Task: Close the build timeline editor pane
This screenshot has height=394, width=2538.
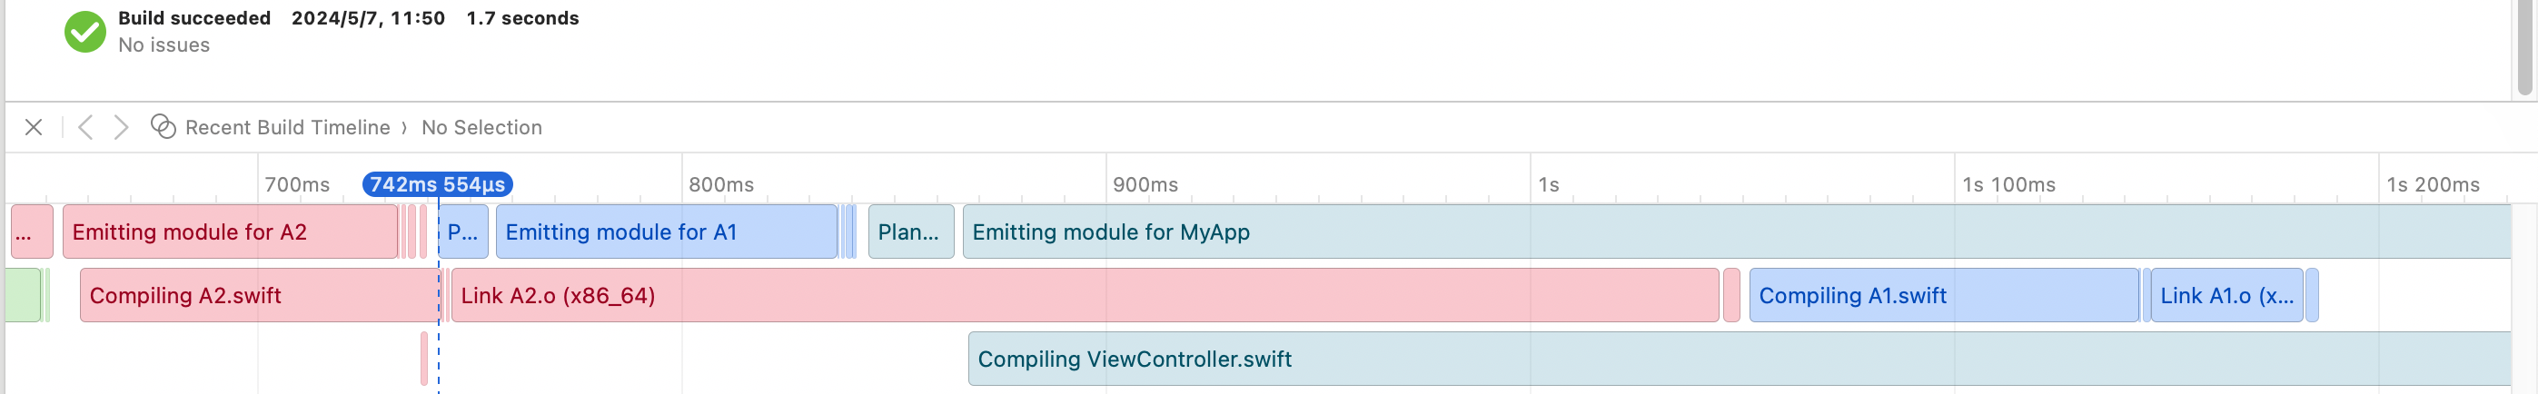Action: point(34,127)
